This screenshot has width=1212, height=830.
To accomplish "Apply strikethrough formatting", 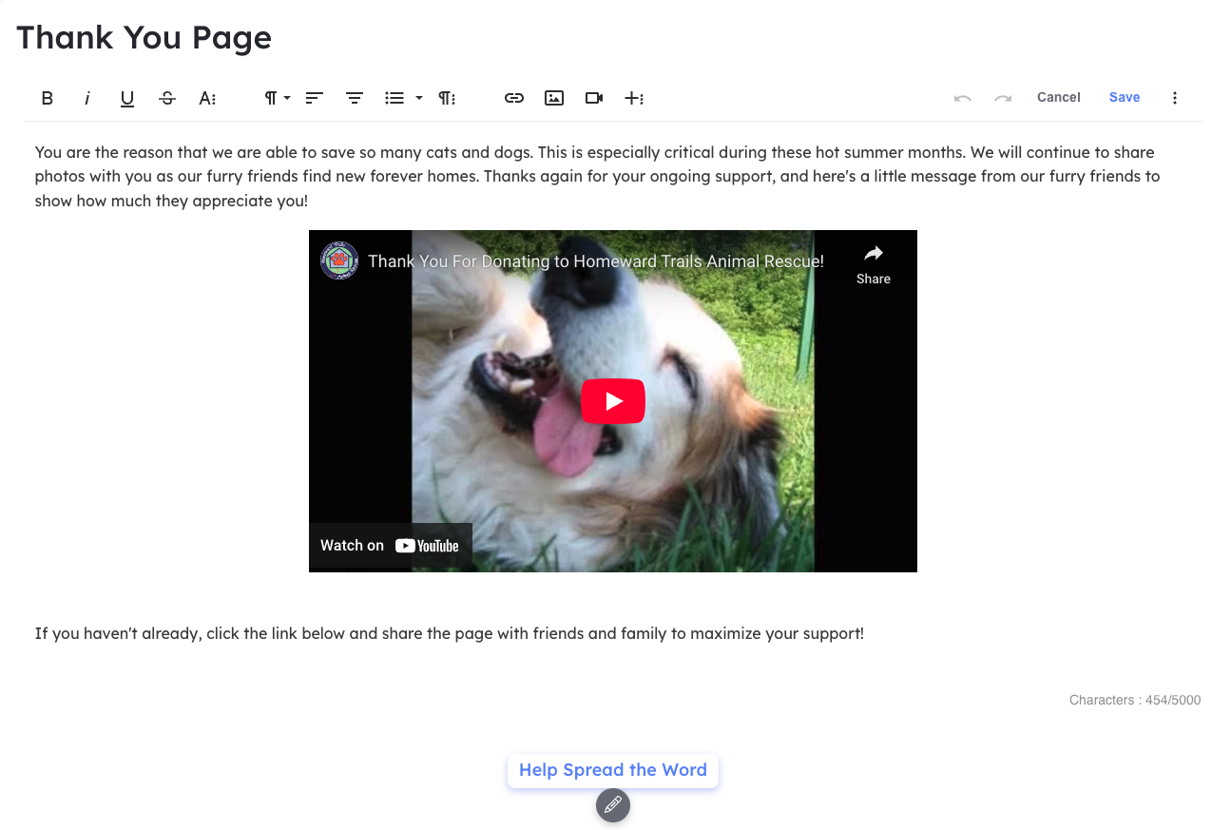I will click(x=167, y=98).
